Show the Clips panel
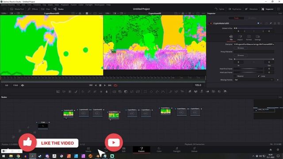This screenshot has height=159, width=283. pyautogui.click(x=46, y=9)
